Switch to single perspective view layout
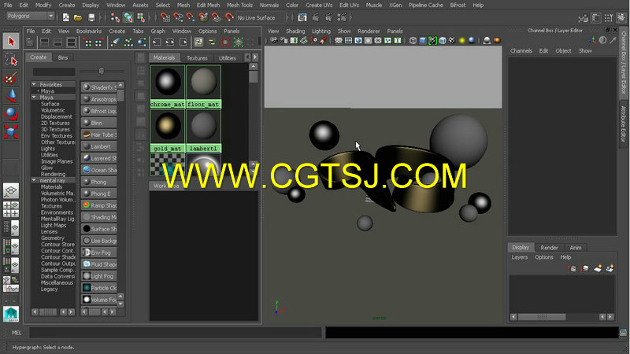Image resolution: width=630 pixels, height=354 pixels. point(11,191)
